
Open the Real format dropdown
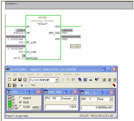(x=111, y=99)
